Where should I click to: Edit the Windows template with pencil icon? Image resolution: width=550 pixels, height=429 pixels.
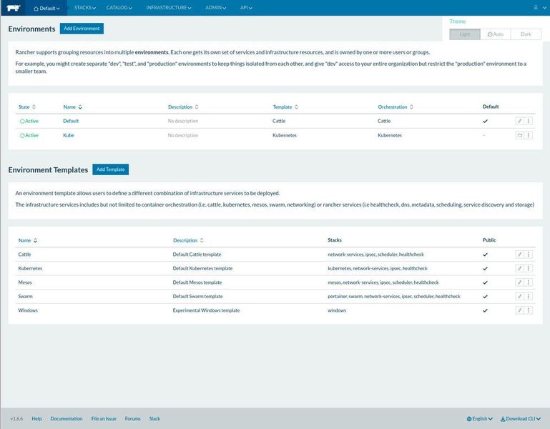tap(519, 310)
